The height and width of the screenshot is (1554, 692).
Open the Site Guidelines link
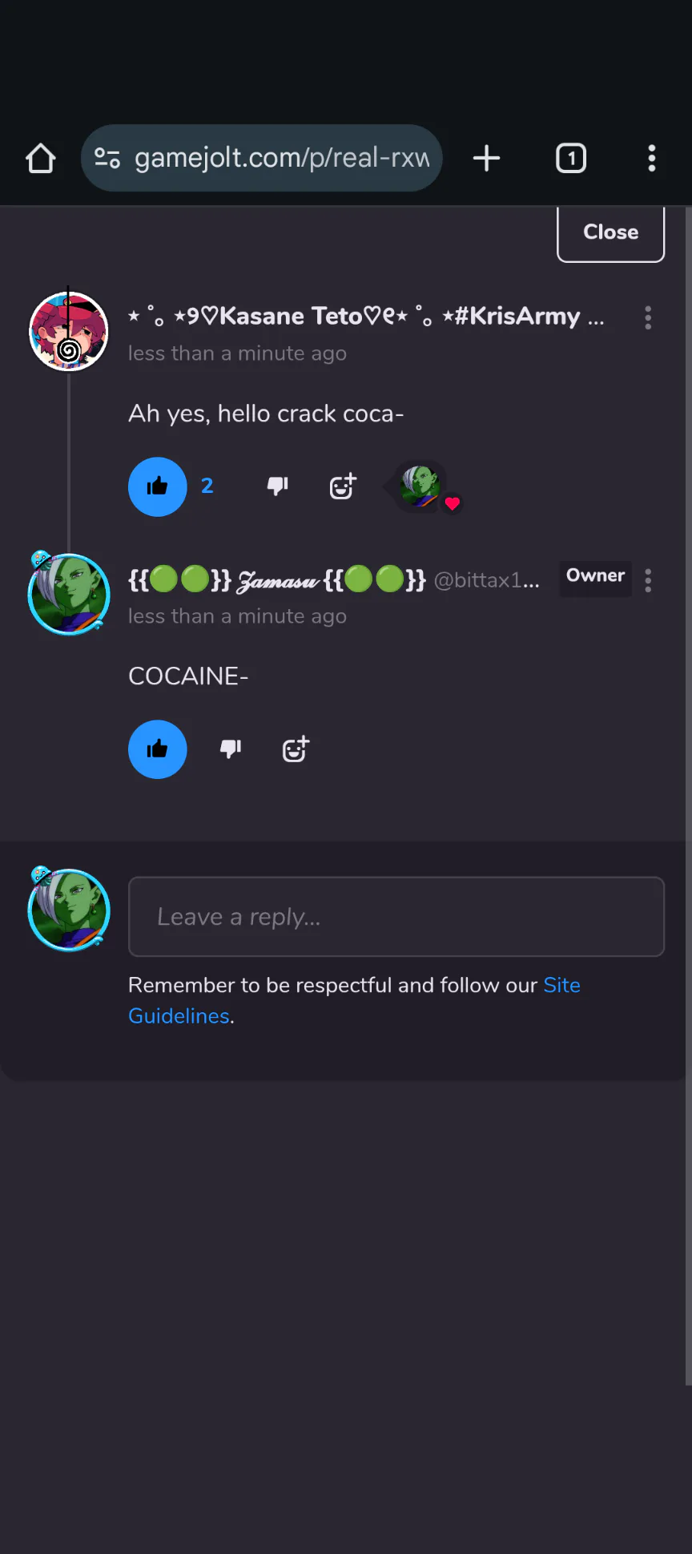(x=354, y=1000)
